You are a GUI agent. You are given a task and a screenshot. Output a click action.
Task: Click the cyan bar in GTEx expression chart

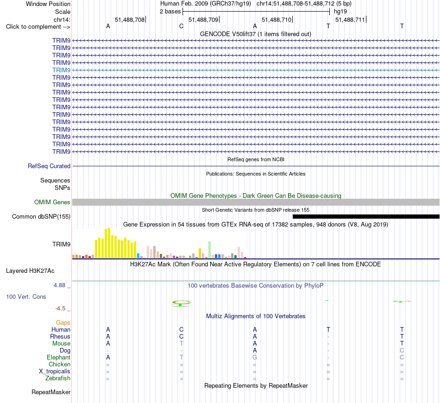pos(138,256)
